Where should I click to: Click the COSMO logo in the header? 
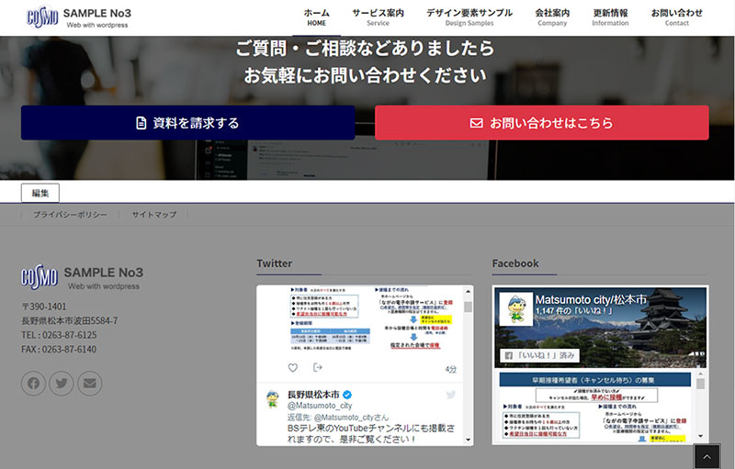coord(42,17)
